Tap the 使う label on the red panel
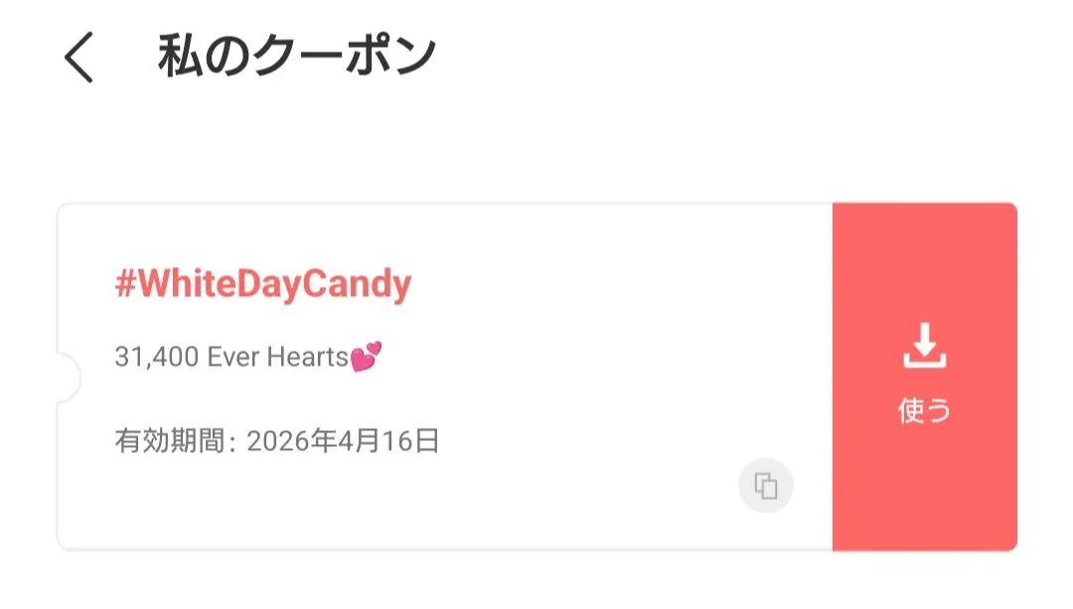The height and width of the screenshot is (609, 1073). click(x=924, y=410)
